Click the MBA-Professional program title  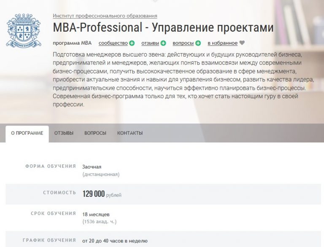click(163, 28)
